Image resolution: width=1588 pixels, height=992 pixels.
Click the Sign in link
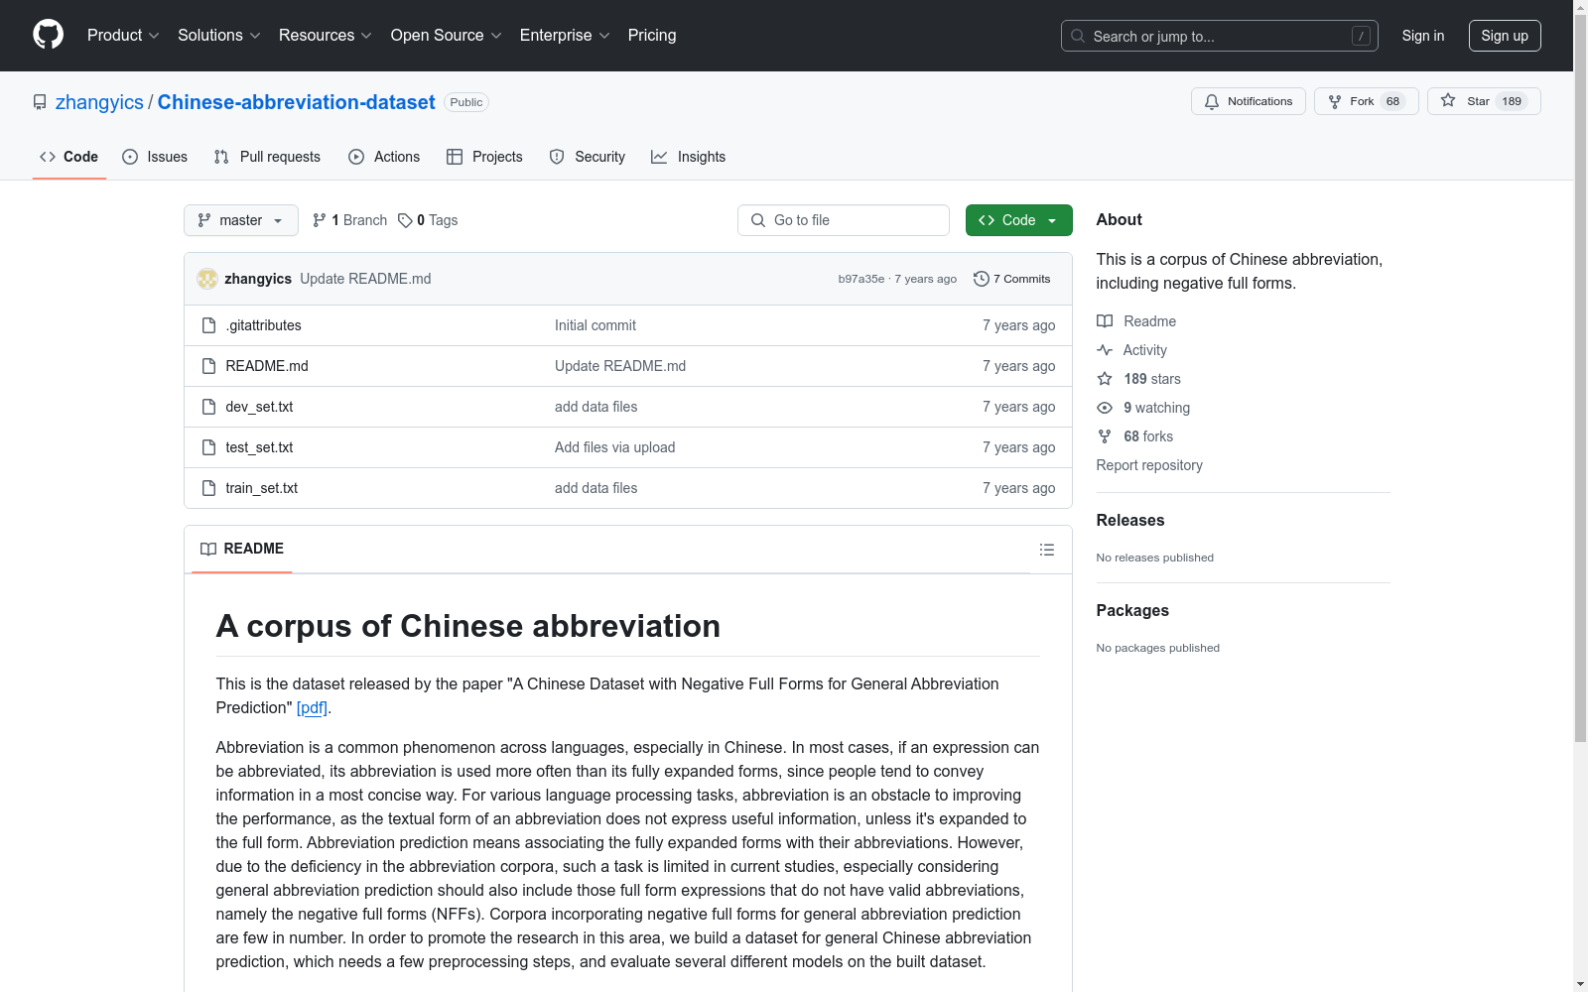(x=1422, y=36)
